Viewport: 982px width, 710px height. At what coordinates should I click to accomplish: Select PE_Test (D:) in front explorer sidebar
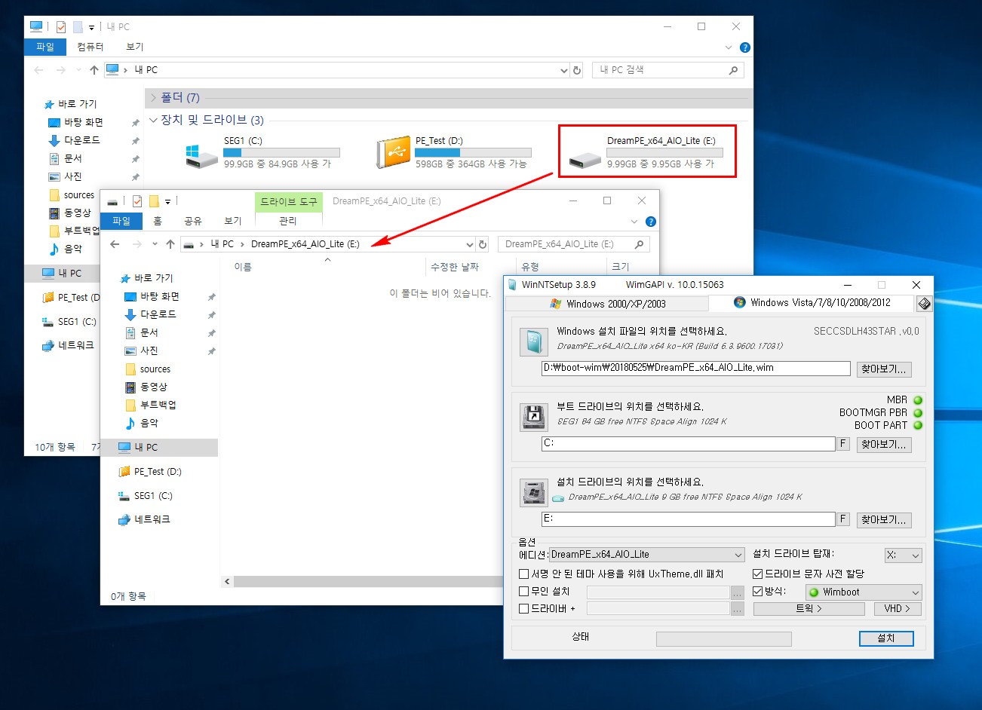click(150, 472)
